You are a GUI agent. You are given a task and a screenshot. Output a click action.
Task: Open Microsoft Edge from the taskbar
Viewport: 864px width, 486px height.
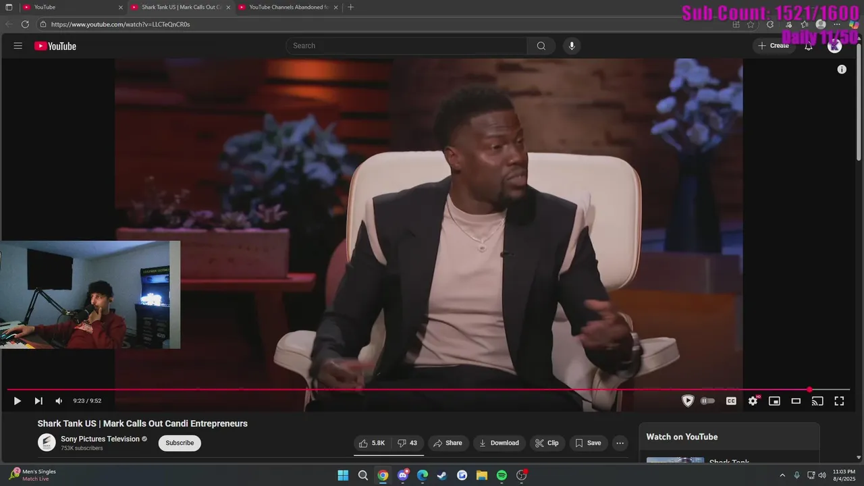(x=423, y=475)
